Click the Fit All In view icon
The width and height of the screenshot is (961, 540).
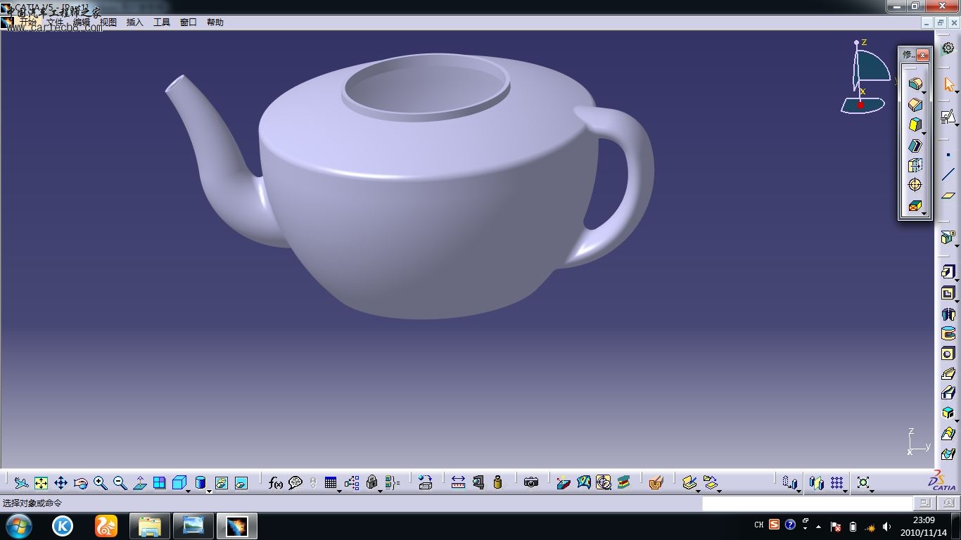click(41, 482)
